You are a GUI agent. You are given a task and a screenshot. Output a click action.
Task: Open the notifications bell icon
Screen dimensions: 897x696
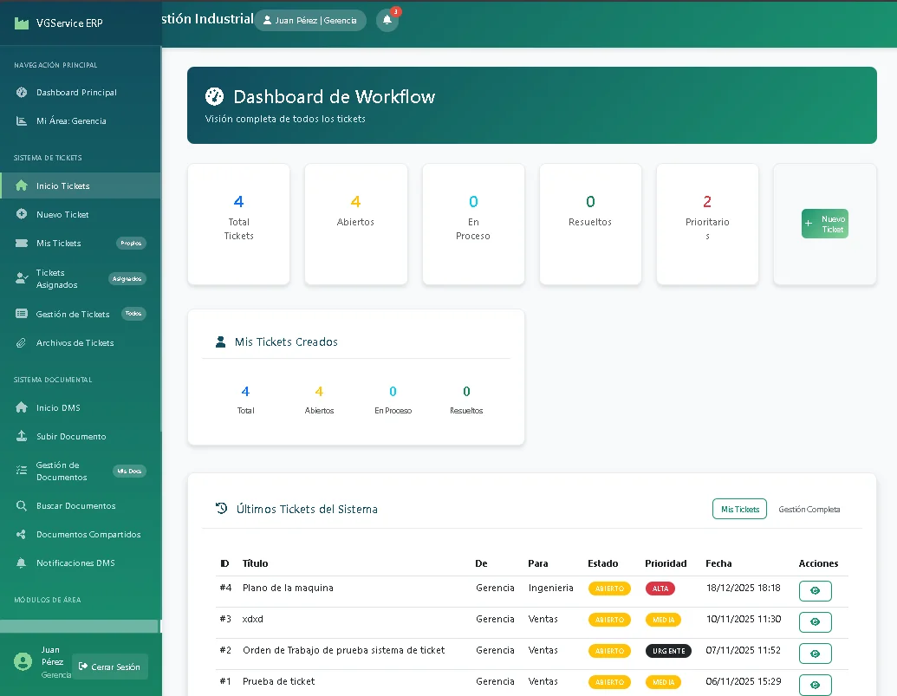tap(387, 19)
